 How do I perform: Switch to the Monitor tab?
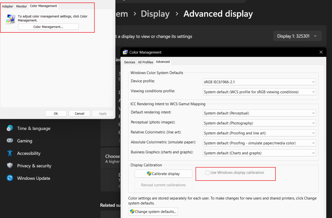pos(22,6)
